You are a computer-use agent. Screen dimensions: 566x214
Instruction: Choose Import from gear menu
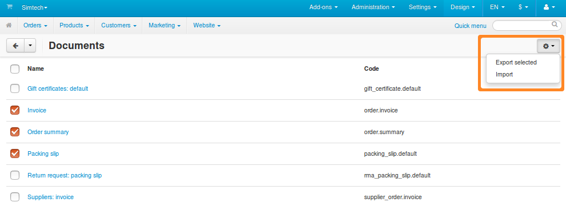(504, 75)
